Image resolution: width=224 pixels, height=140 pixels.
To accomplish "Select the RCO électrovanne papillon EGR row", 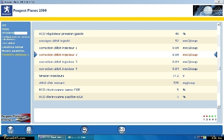I will tap(125, 97).
